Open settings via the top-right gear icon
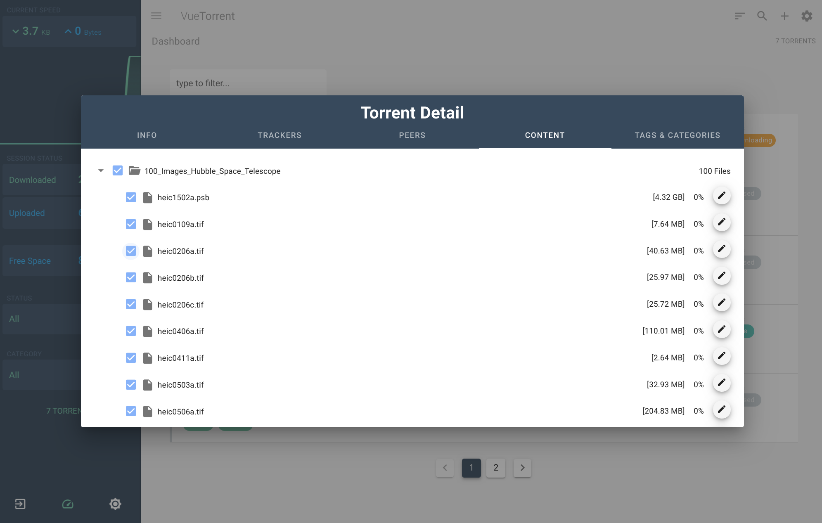Screen dimensions: 822x523 807,16
